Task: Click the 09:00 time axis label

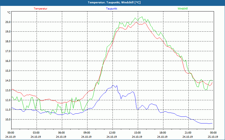Action: pos(87,133)
